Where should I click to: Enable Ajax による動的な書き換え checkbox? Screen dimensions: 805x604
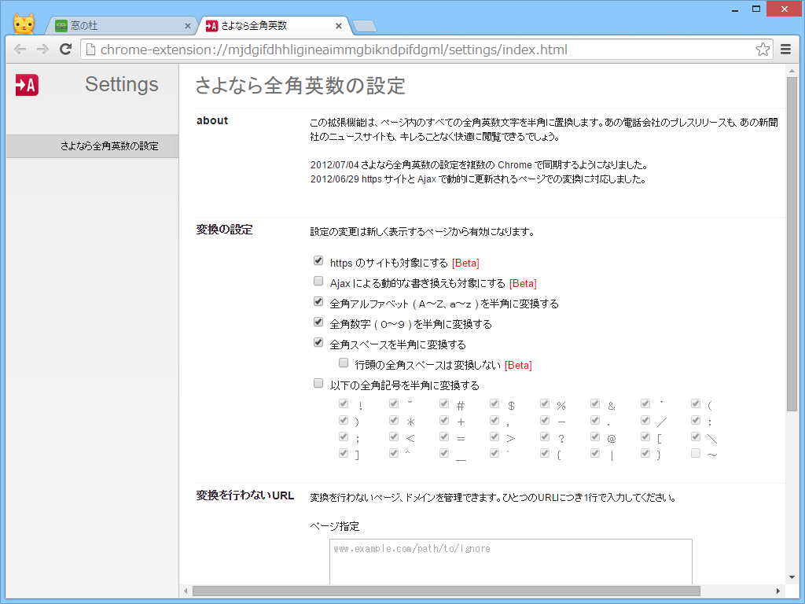[318, 281]
